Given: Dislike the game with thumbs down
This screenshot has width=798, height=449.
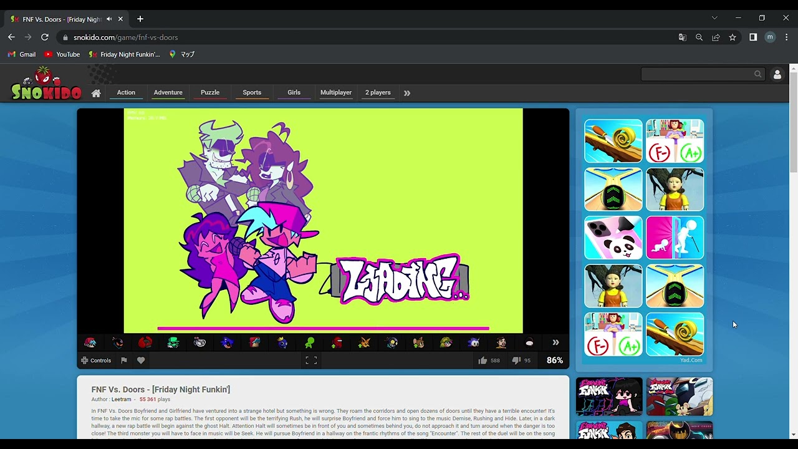Looking at the screenshot, I should click(x=516, y=360).
